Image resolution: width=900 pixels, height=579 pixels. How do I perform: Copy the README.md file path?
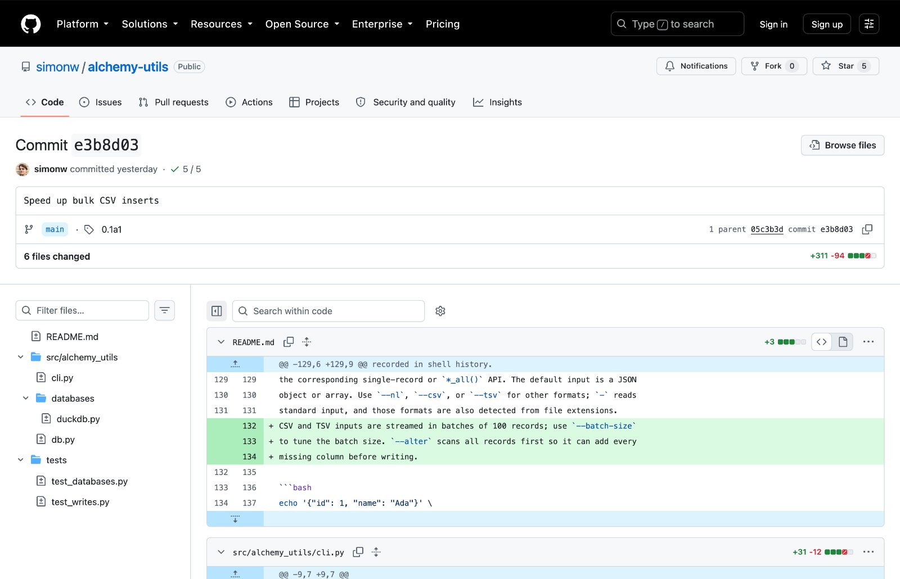[x=289, y=342]
